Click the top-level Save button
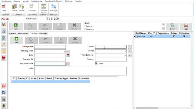Screen dimensions: 194x109 (30, 27)
